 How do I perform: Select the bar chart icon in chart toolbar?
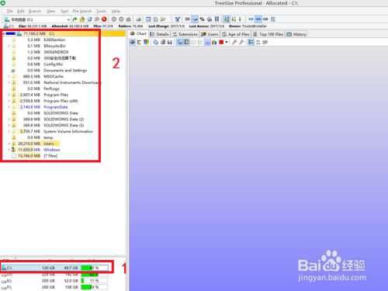(x=214, y=42)
